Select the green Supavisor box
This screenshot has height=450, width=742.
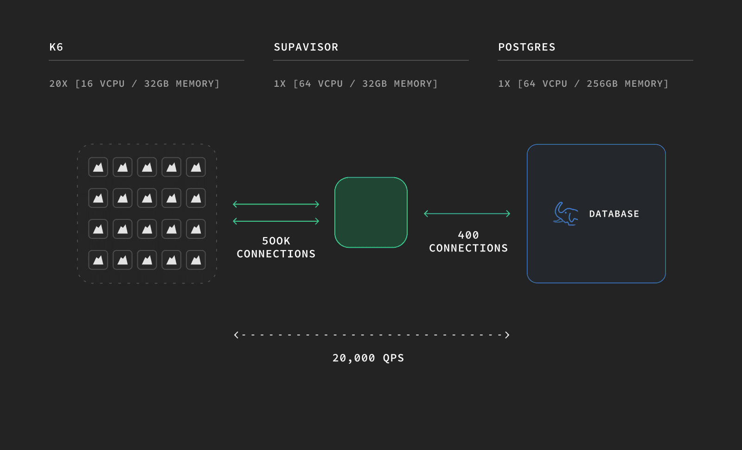pyautogui.click(x=371, y=212)
